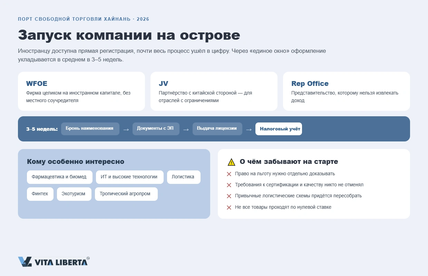Click the 'Бронь наименования' step
The image size is (428, 276).
[90, 129]
